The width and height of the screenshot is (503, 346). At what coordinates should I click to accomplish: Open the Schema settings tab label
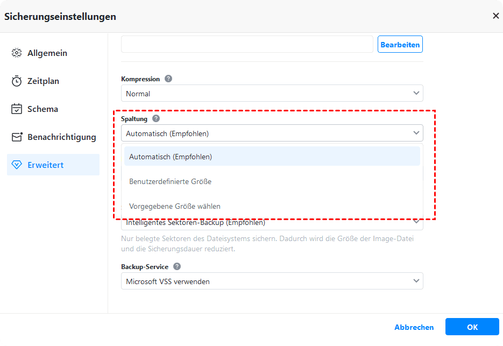tap(42, 109)
